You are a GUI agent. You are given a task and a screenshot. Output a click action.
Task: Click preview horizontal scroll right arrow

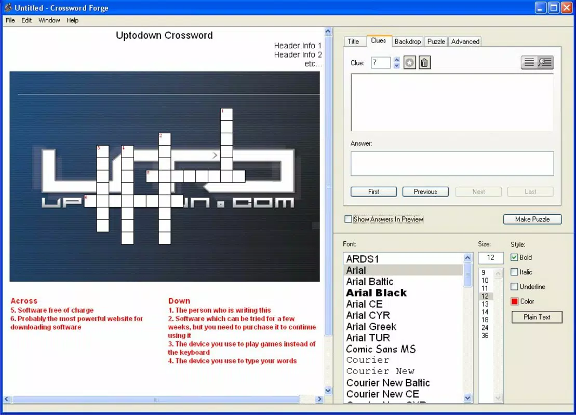click(319, 399)
